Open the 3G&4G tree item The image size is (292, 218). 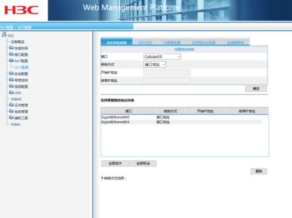[x=16, y=99]
